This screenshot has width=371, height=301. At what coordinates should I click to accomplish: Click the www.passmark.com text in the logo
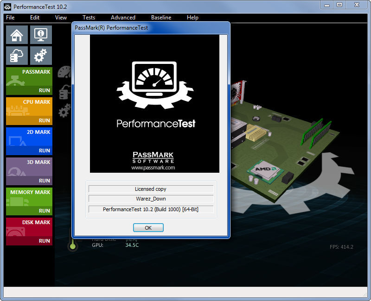click(153, 168)
